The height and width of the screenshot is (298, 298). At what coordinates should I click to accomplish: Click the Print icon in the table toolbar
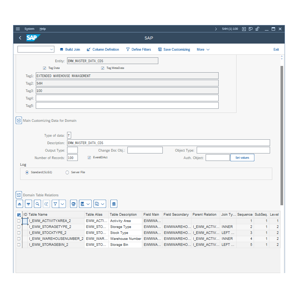click(x=73, y=204)
